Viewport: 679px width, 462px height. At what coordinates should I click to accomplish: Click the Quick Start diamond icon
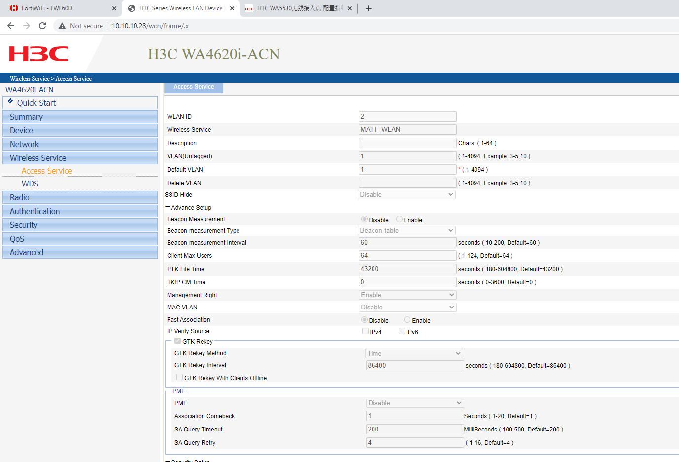click(10, 101)
